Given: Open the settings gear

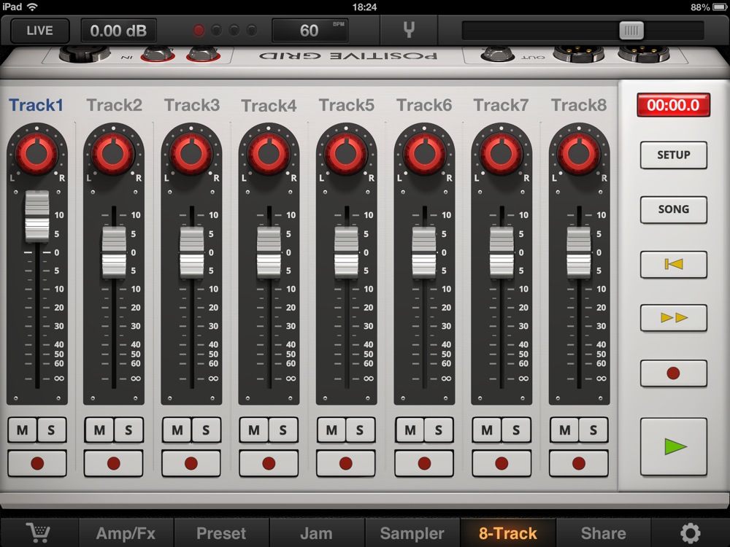Looking at the screenshot, I should pyautogui.click(x=690, y=532).
